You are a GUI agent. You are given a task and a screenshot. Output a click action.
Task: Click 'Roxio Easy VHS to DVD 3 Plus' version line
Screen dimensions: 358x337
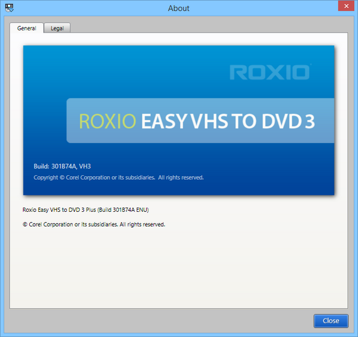click(85, 210)
